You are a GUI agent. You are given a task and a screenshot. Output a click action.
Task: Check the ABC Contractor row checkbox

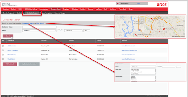(x=3, y=46)
